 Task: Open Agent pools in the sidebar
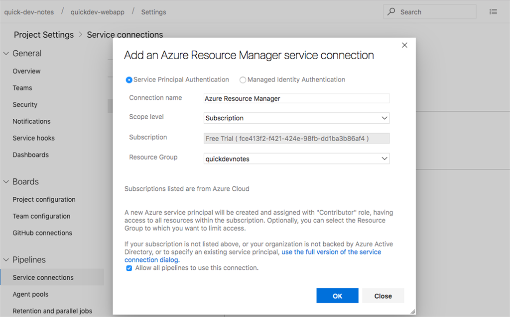(30, 294)
